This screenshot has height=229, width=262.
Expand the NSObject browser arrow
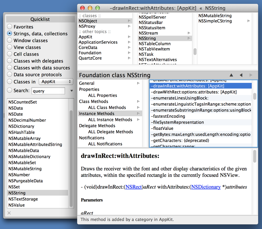129,21
